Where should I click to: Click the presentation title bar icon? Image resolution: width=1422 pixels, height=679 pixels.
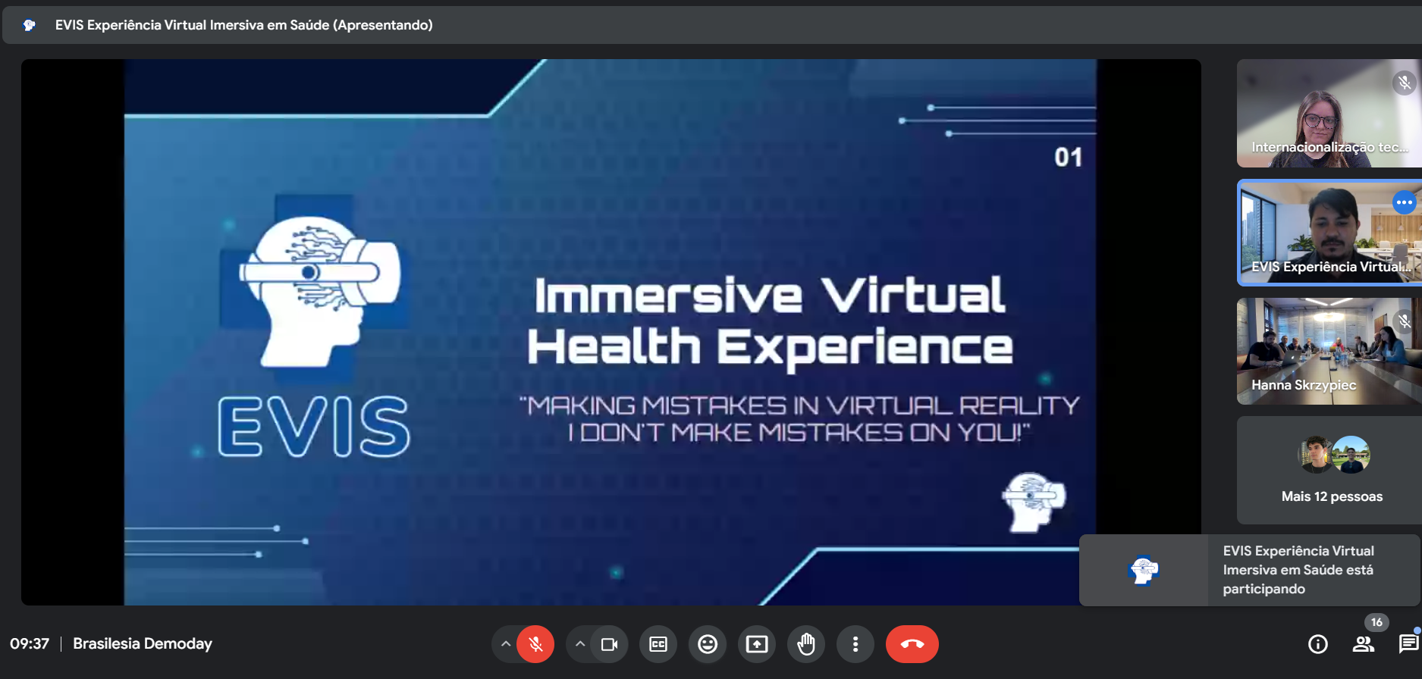coord(30,25)
